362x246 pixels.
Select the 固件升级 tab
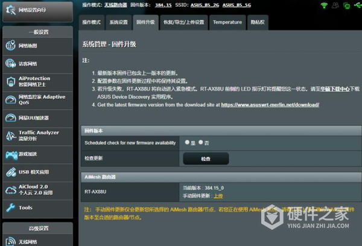tap(145, 22)
